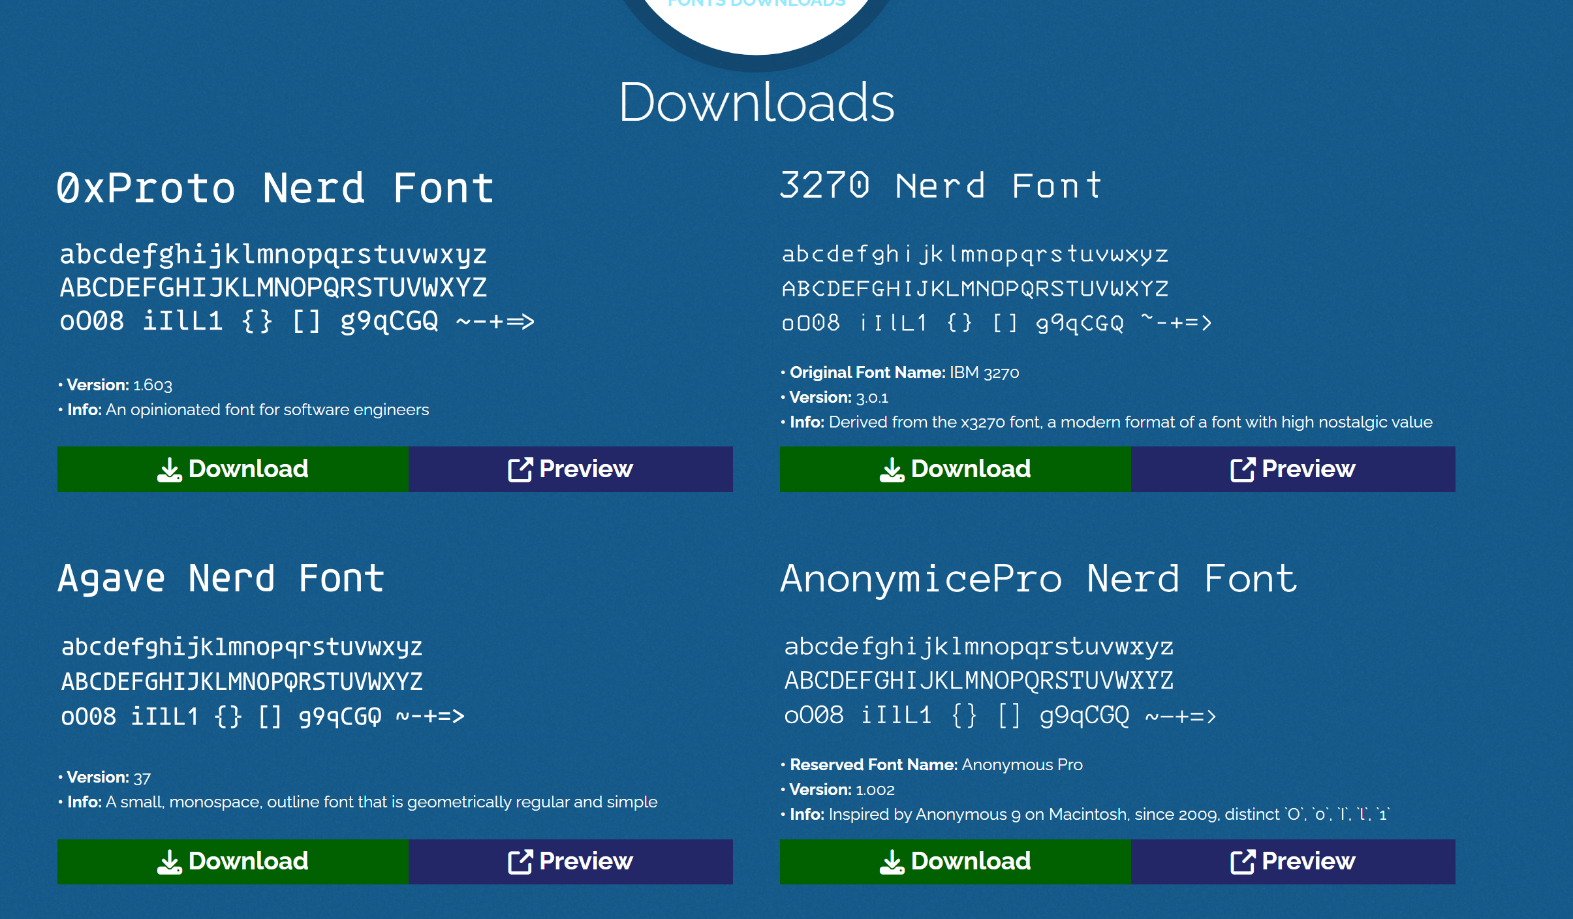Click the Agave lowercase alphabet sample
The image size is (1573, 919).
[242, 647]
